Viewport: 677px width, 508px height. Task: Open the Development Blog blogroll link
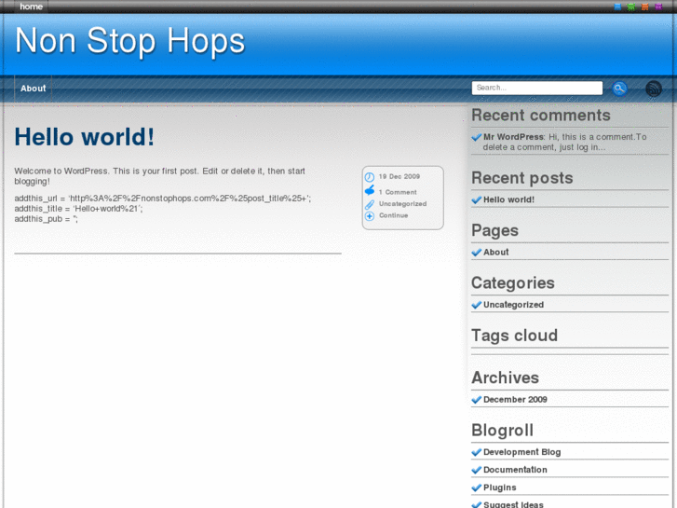click(x=522, y=452)
